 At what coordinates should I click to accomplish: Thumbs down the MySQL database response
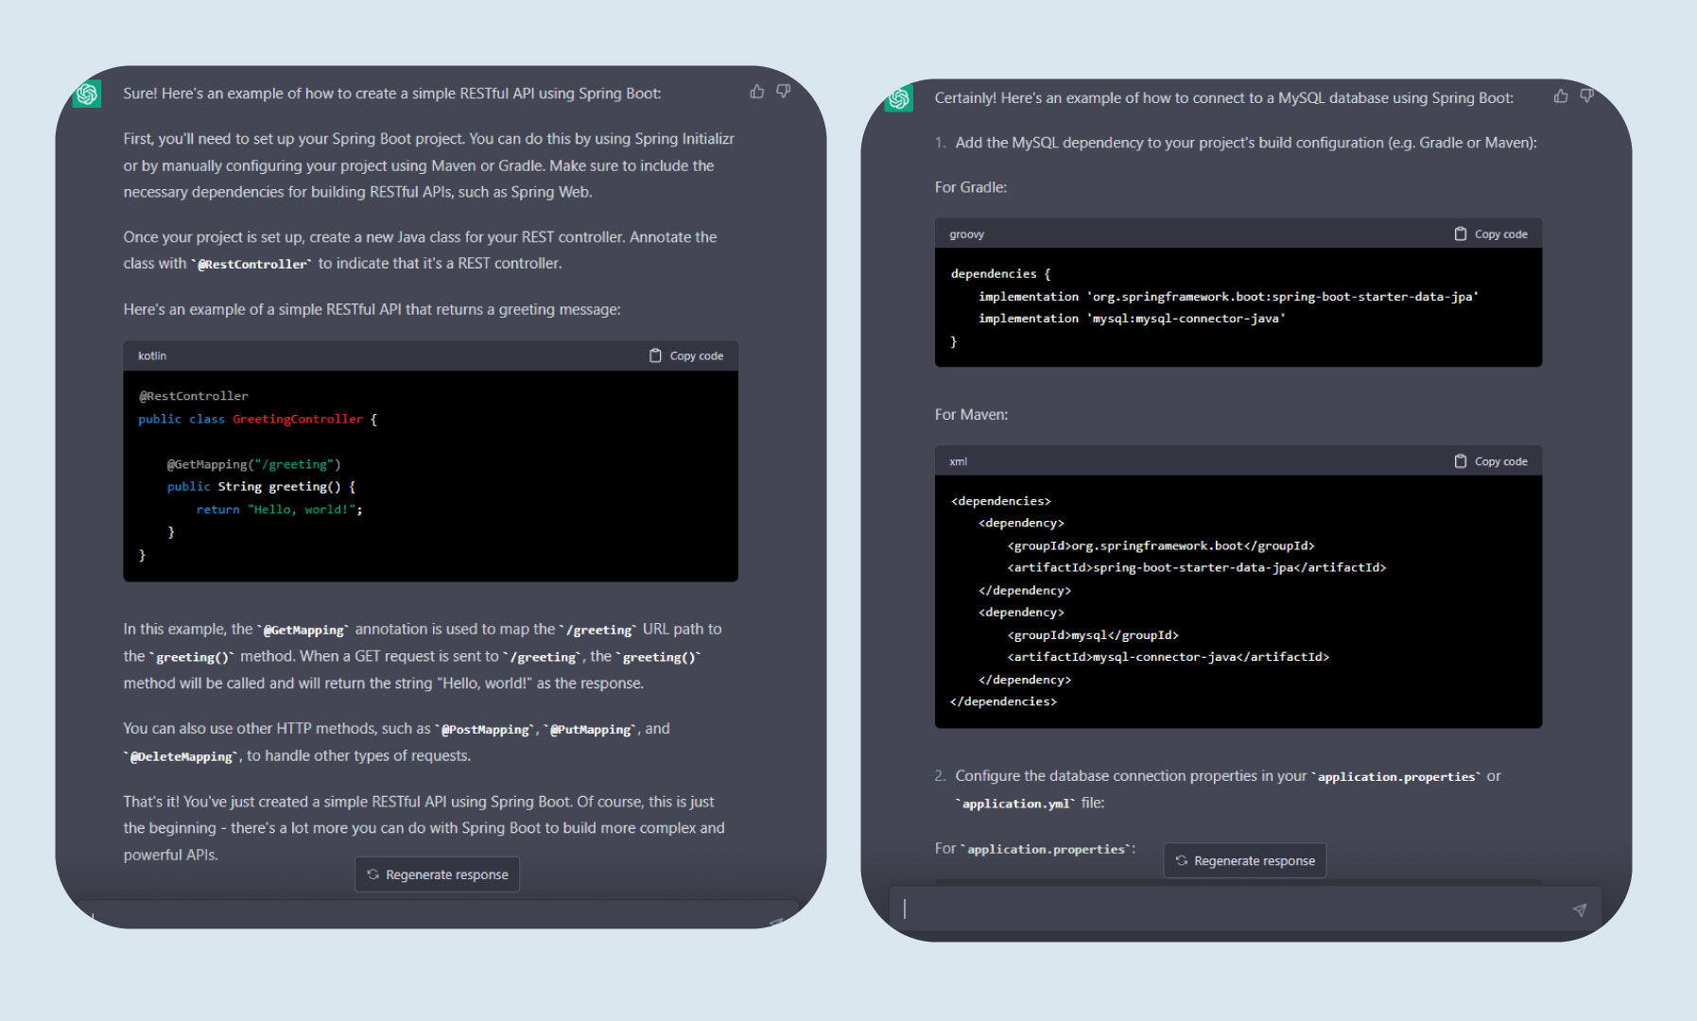pos(1586,95)
